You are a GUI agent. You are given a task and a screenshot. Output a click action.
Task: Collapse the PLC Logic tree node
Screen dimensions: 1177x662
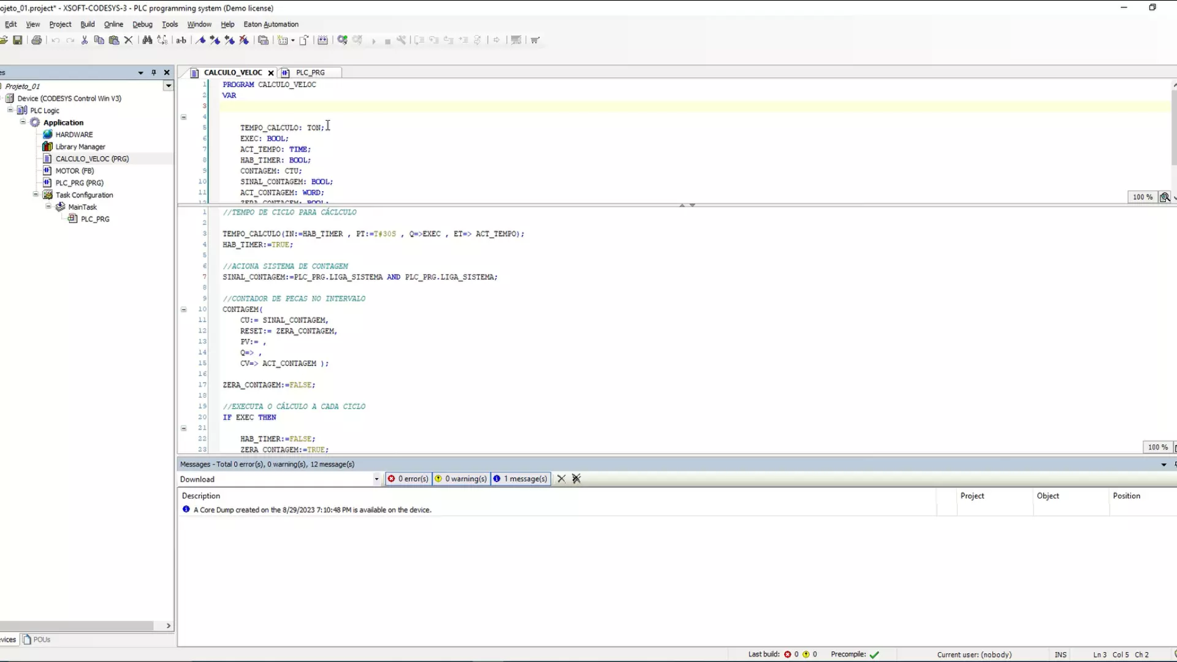click(x=10, y=110)
